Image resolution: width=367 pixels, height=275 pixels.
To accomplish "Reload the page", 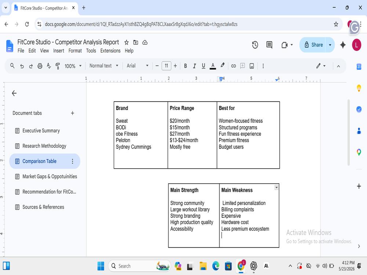I will click(27, 24).
